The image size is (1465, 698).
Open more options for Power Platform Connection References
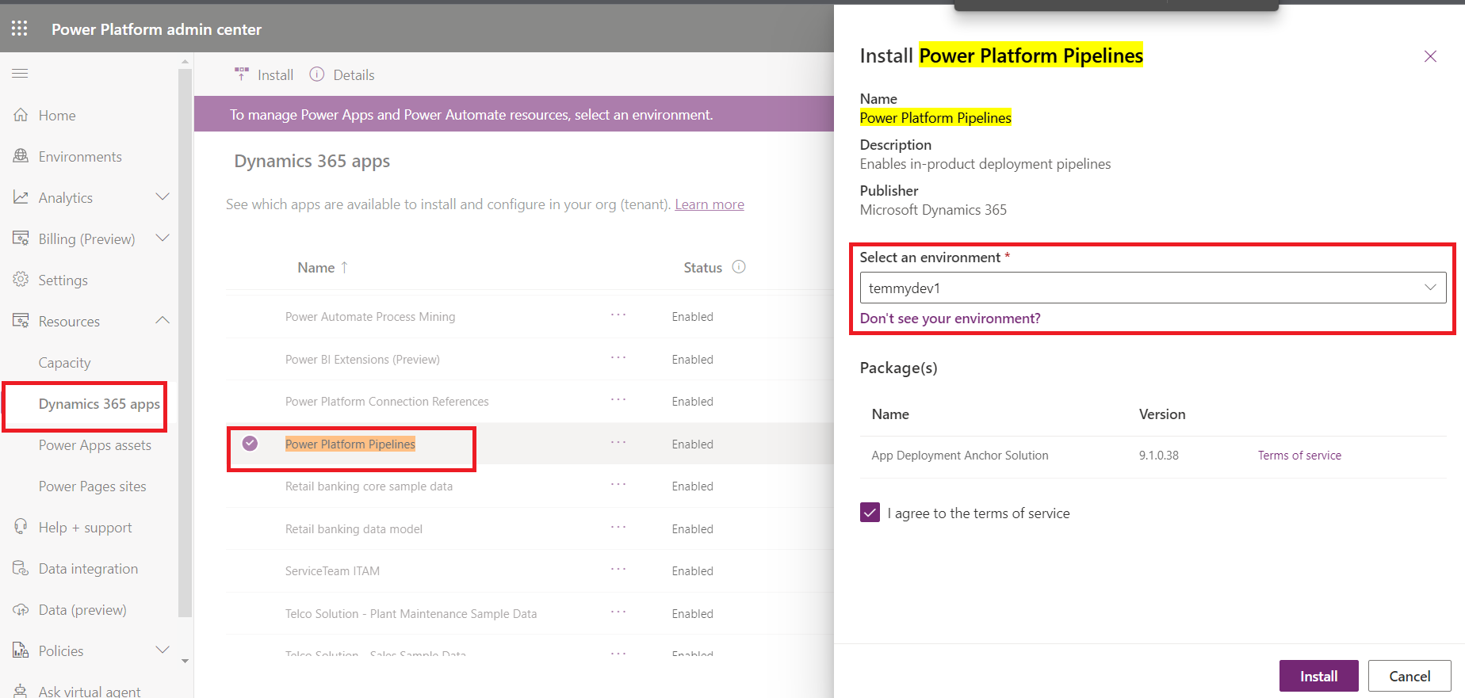618,400
